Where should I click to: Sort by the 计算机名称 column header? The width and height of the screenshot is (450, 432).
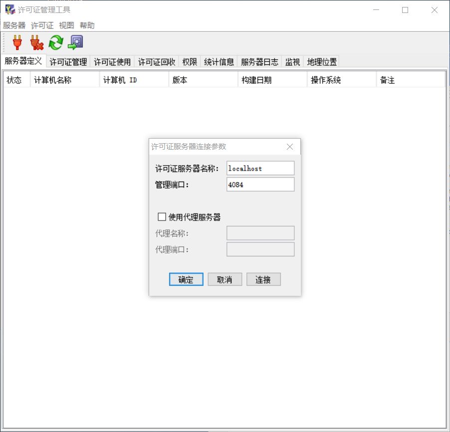pos(65,80)
